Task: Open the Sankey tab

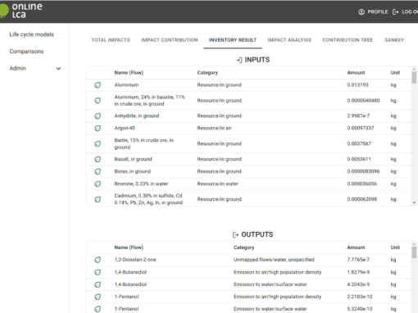Action: (x=394, y=40)
